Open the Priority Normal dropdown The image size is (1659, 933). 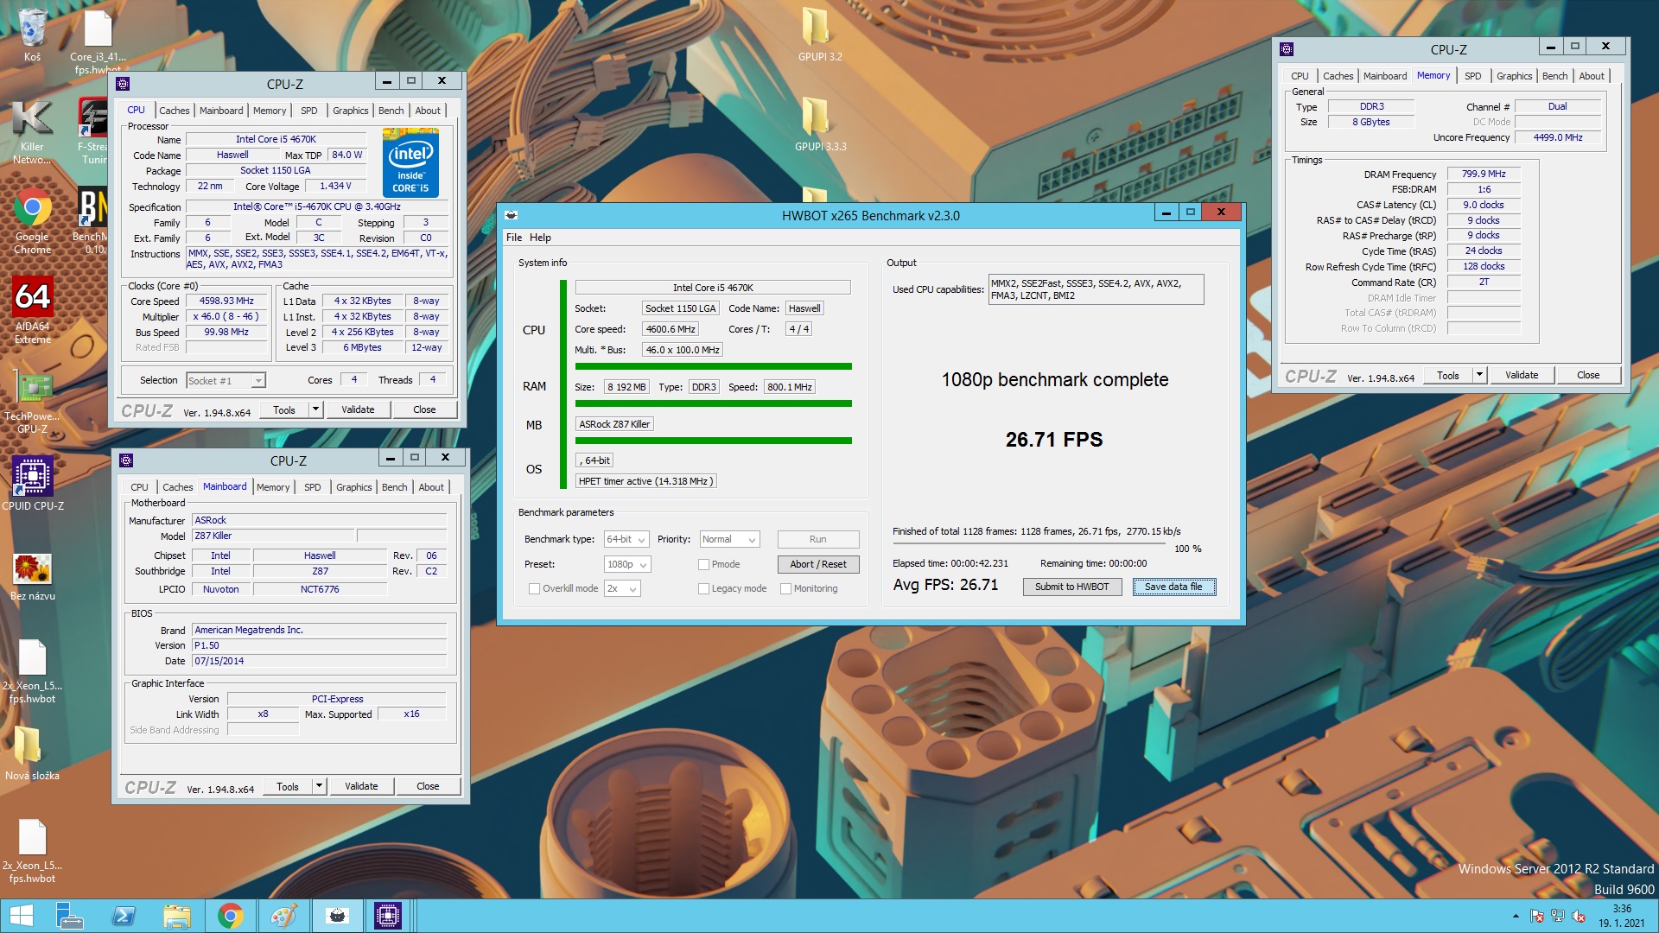pos(729,540)
